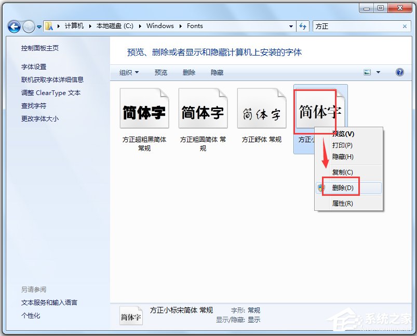Click the 方正舒体 常规 label
417x336 pixels.
tap(262, 140)
